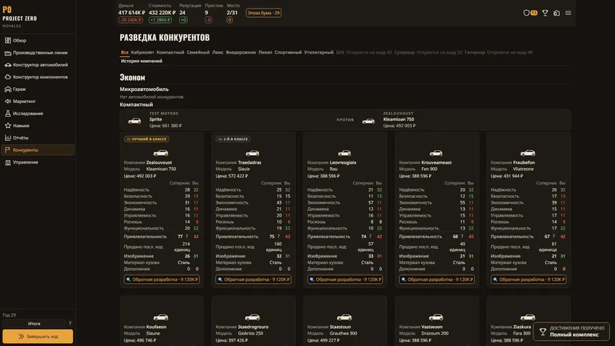The height and width of the screenshot is (346, 615).
Task: Select the Утилитарный filter tab
Action: coord(318,52)
